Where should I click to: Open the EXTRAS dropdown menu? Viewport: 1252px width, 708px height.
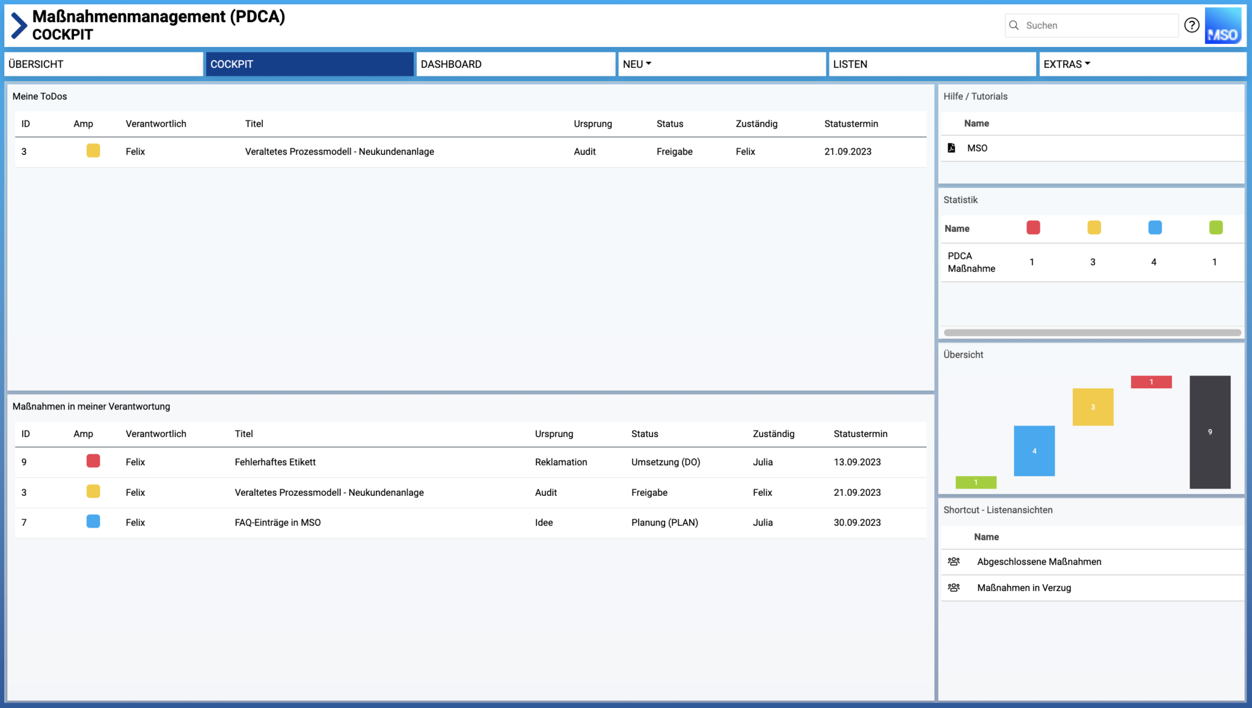tap(1067, 64)
